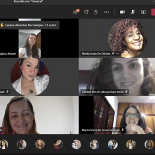Select Mirella Avalo De Oliveira's profile picture
155x155 pixels.
point(128,38)
